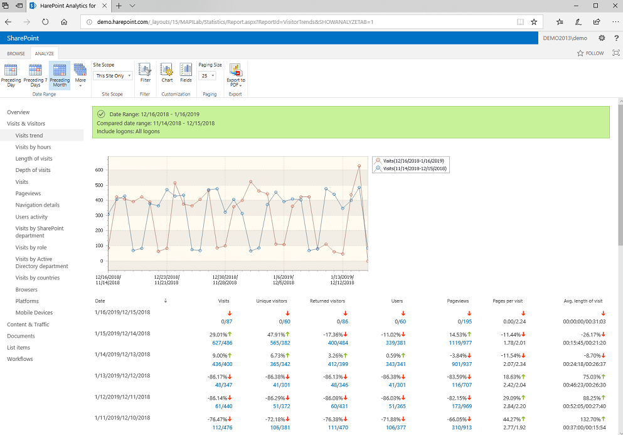Toggle focus on content mode icon

click(616, 53)
